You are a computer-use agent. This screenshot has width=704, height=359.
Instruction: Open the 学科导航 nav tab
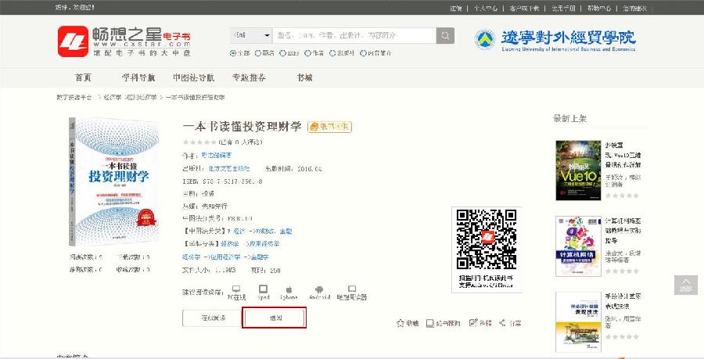tap(138, 77)
